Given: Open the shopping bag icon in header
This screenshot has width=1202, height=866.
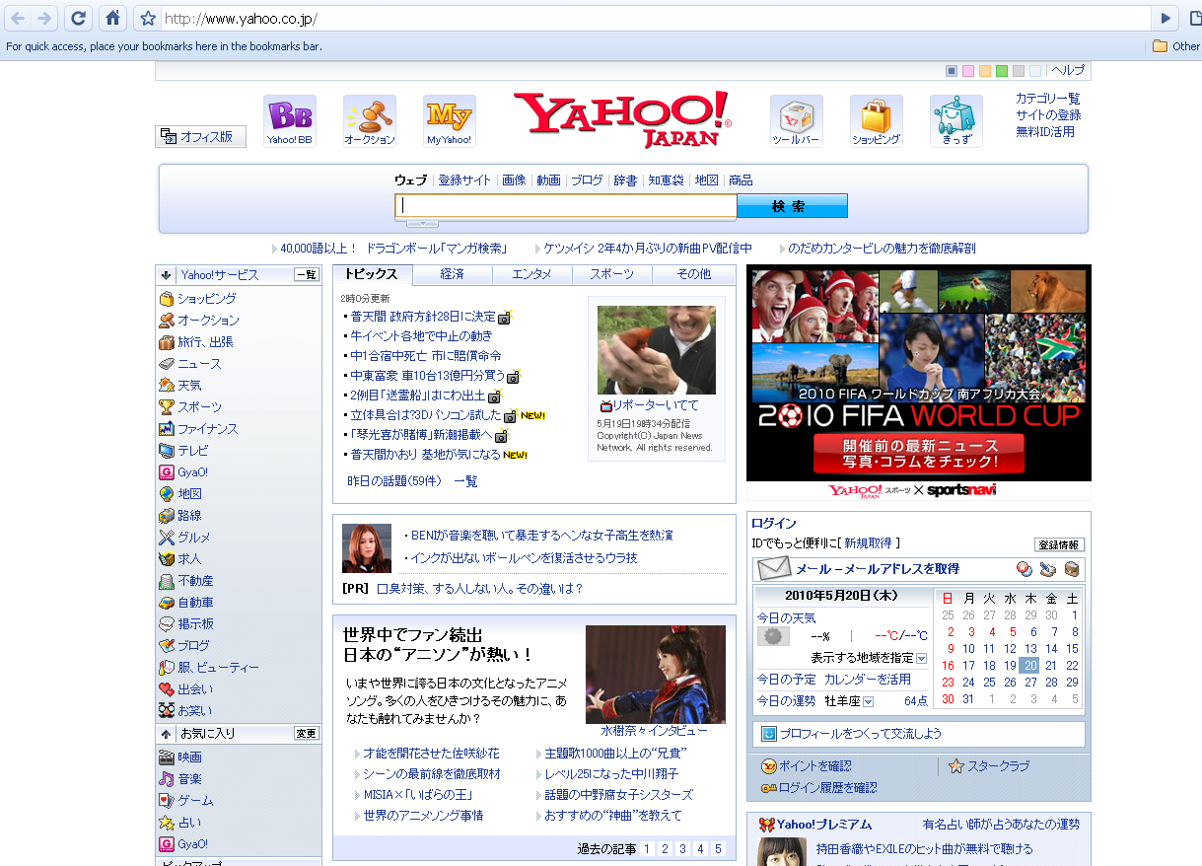Looking at the screenshot, I should pos(876,117).
